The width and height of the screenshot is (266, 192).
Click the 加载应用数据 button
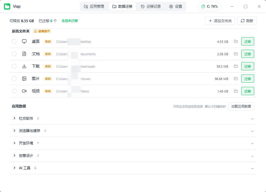pos(241,106)
